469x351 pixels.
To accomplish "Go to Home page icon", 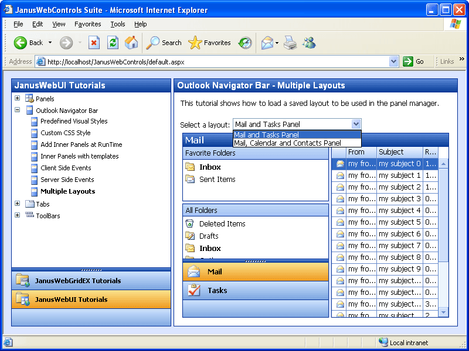I will [x=131, y=43].
